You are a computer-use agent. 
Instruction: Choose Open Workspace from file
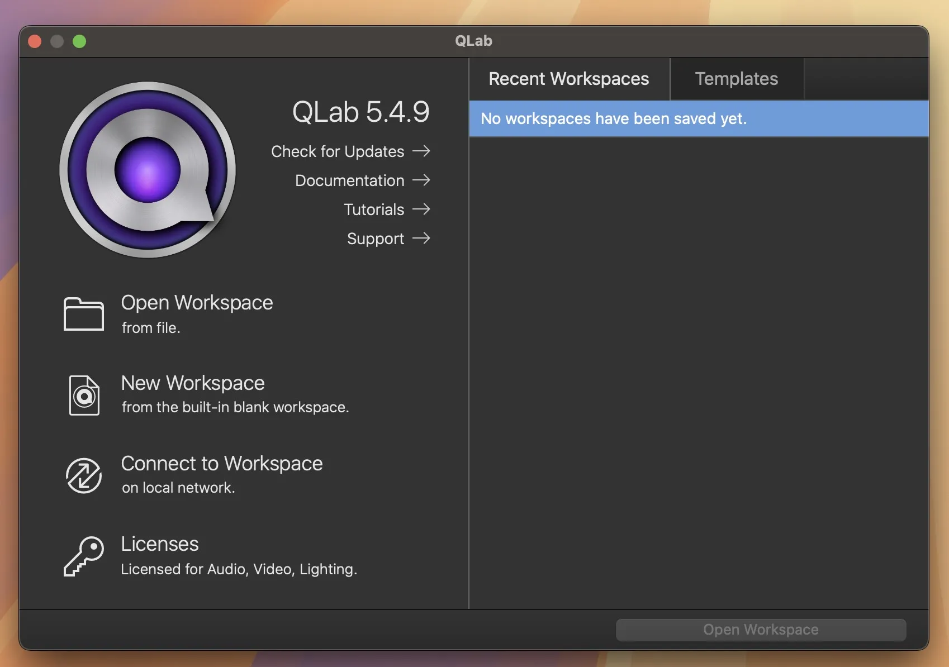(197, 302)
